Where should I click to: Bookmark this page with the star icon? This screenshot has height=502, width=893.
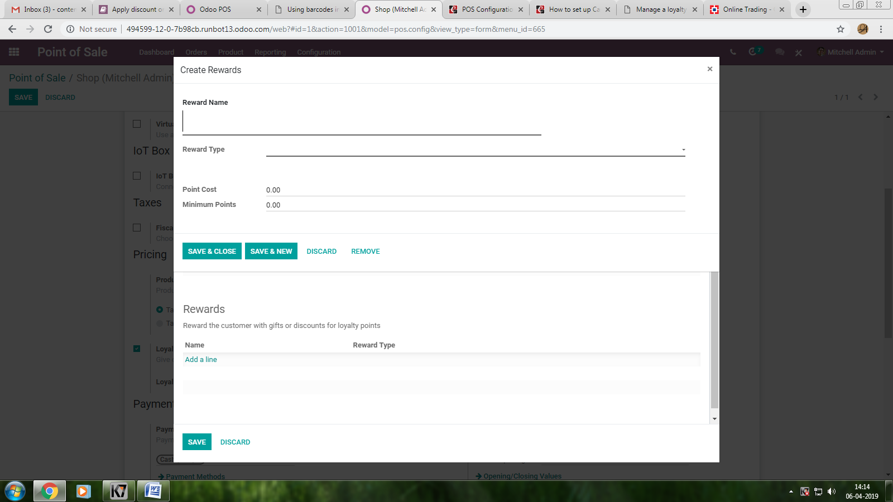841,29
